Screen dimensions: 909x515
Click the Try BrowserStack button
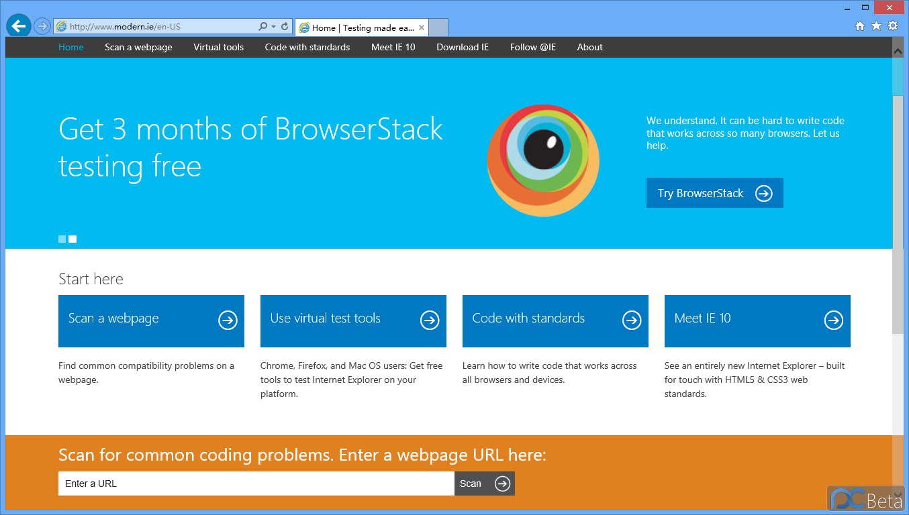(715, 193)
